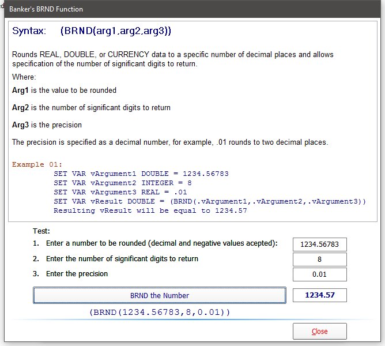Click the SET VAR vArgument1 DOUBLE code line
The image size is (385, 346).
click(x=149, y=174)
